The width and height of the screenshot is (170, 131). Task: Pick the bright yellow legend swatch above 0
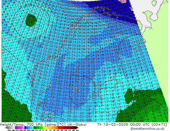(x=44, y=128)
